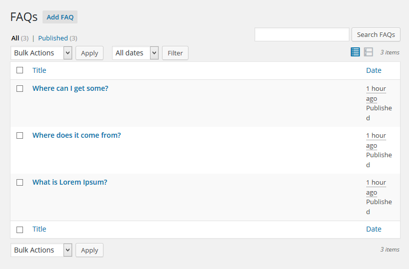Sort by the Date column header
This screenshot has height=269, width=409.
[x=373, y=70]
